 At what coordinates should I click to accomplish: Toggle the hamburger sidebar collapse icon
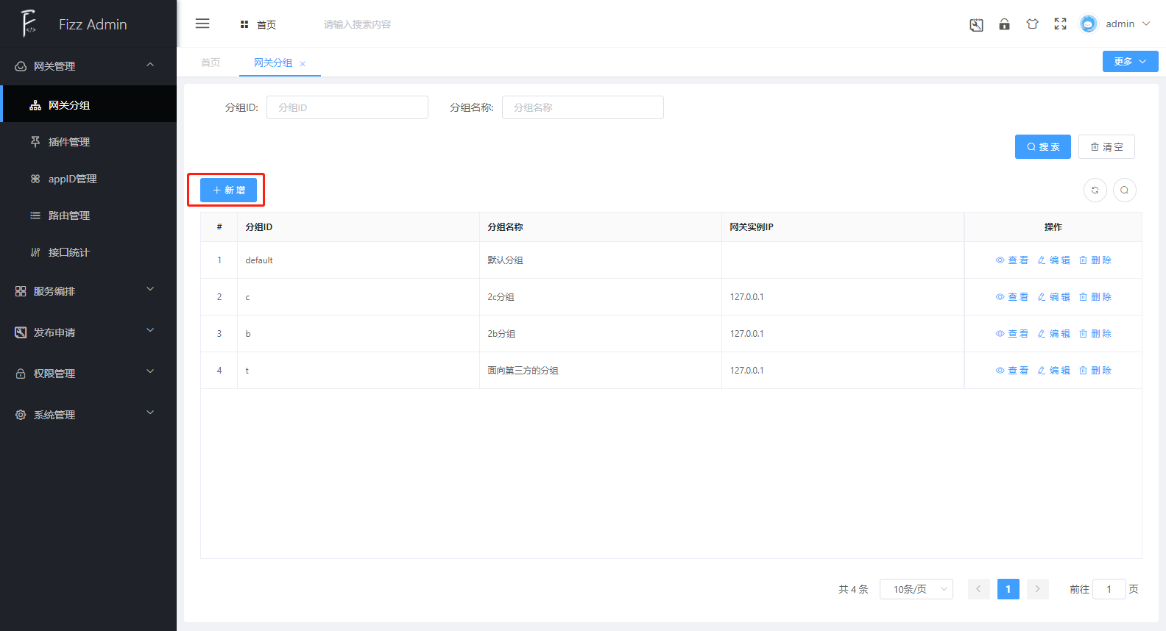pos(202,24)
